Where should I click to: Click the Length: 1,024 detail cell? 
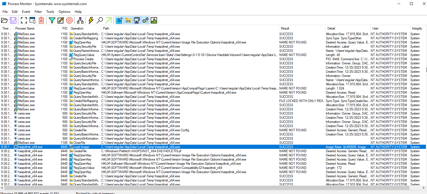point(334,88)
